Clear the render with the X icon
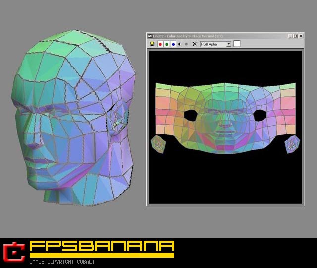 pyautogui.click(x=194, y=44)
